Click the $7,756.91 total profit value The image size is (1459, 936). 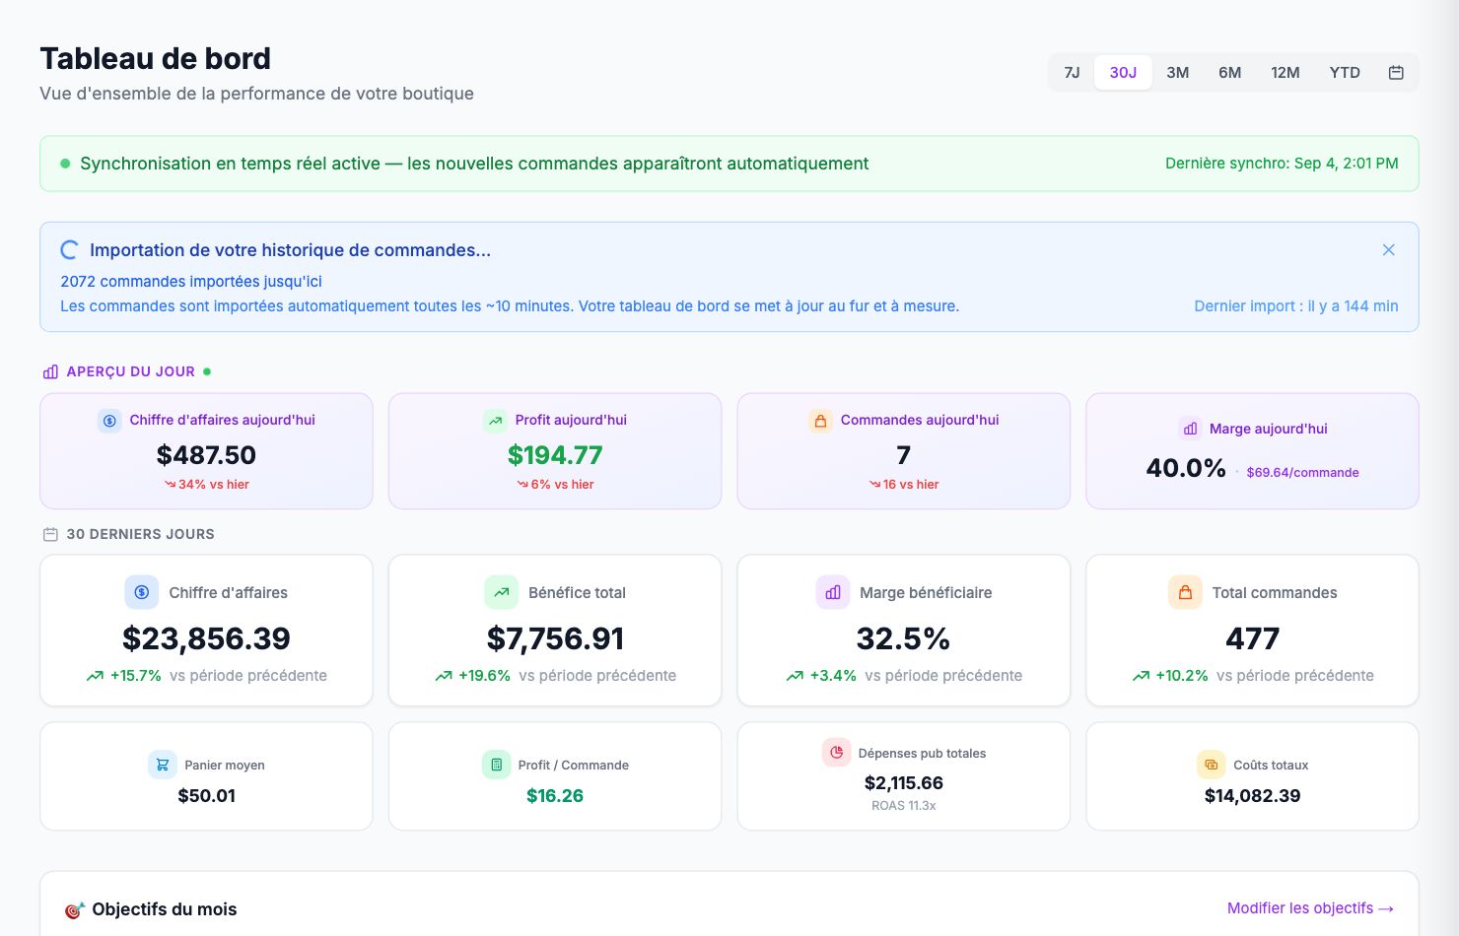[555, 638]
